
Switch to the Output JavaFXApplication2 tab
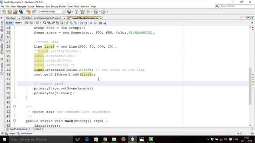click(43, 18)
